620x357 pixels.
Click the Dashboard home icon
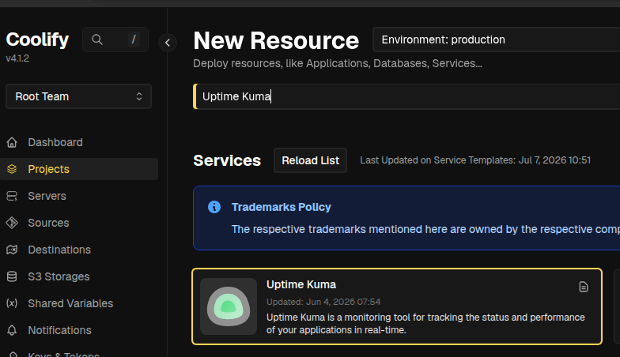point(12,142)
